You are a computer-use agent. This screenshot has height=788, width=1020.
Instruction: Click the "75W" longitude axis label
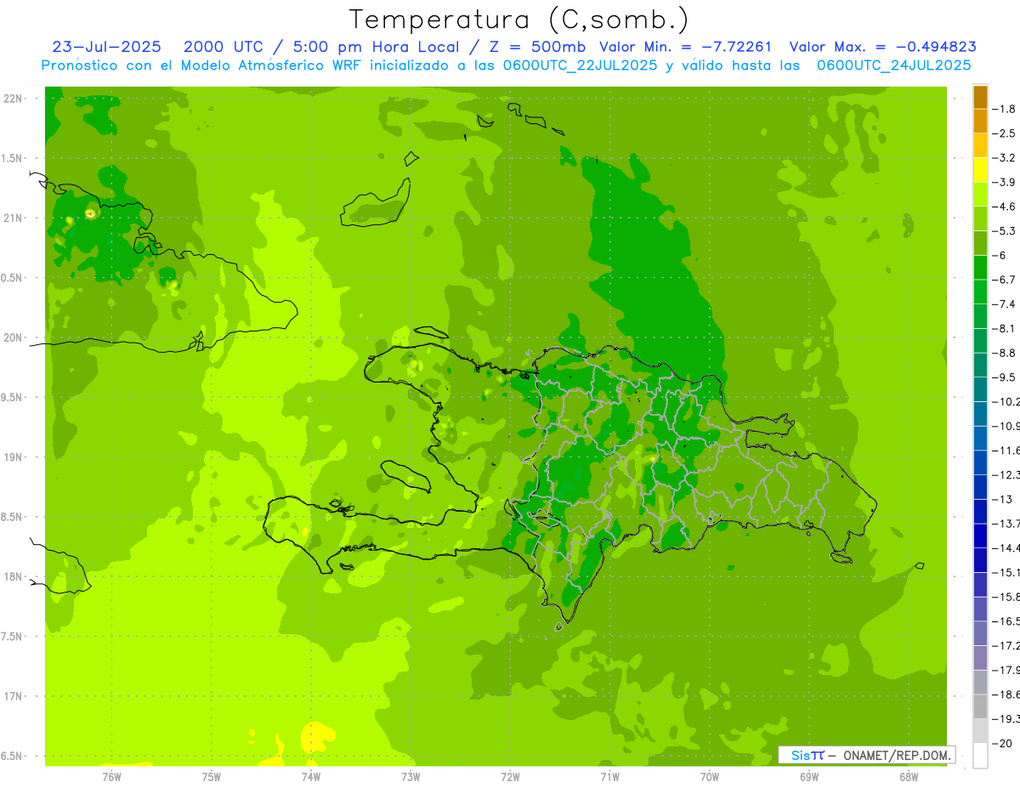(212, 776)
